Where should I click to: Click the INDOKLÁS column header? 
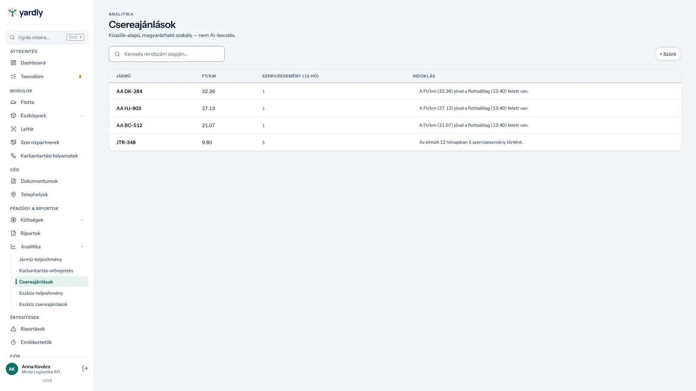[x=424, y=76]
